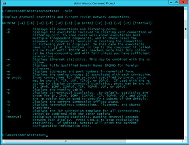Click the vertical scrollbar down arrow
Screen dimensions: 189x145
coord(186,138)
